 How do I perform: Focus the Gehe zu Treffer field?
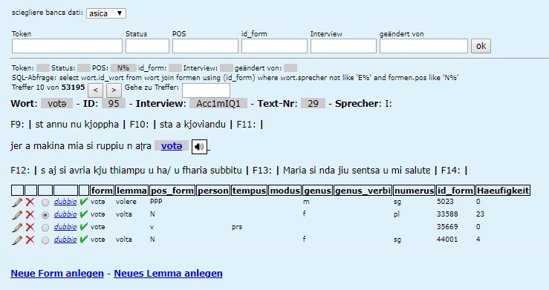click(x=206, y=90)
